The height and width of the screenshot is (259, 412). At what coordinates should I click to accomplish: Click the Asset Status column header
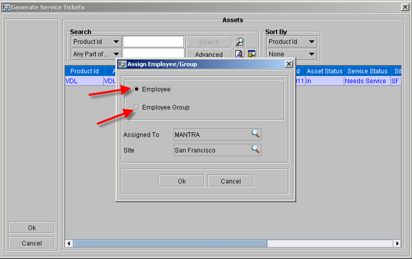tap(324, 71)
